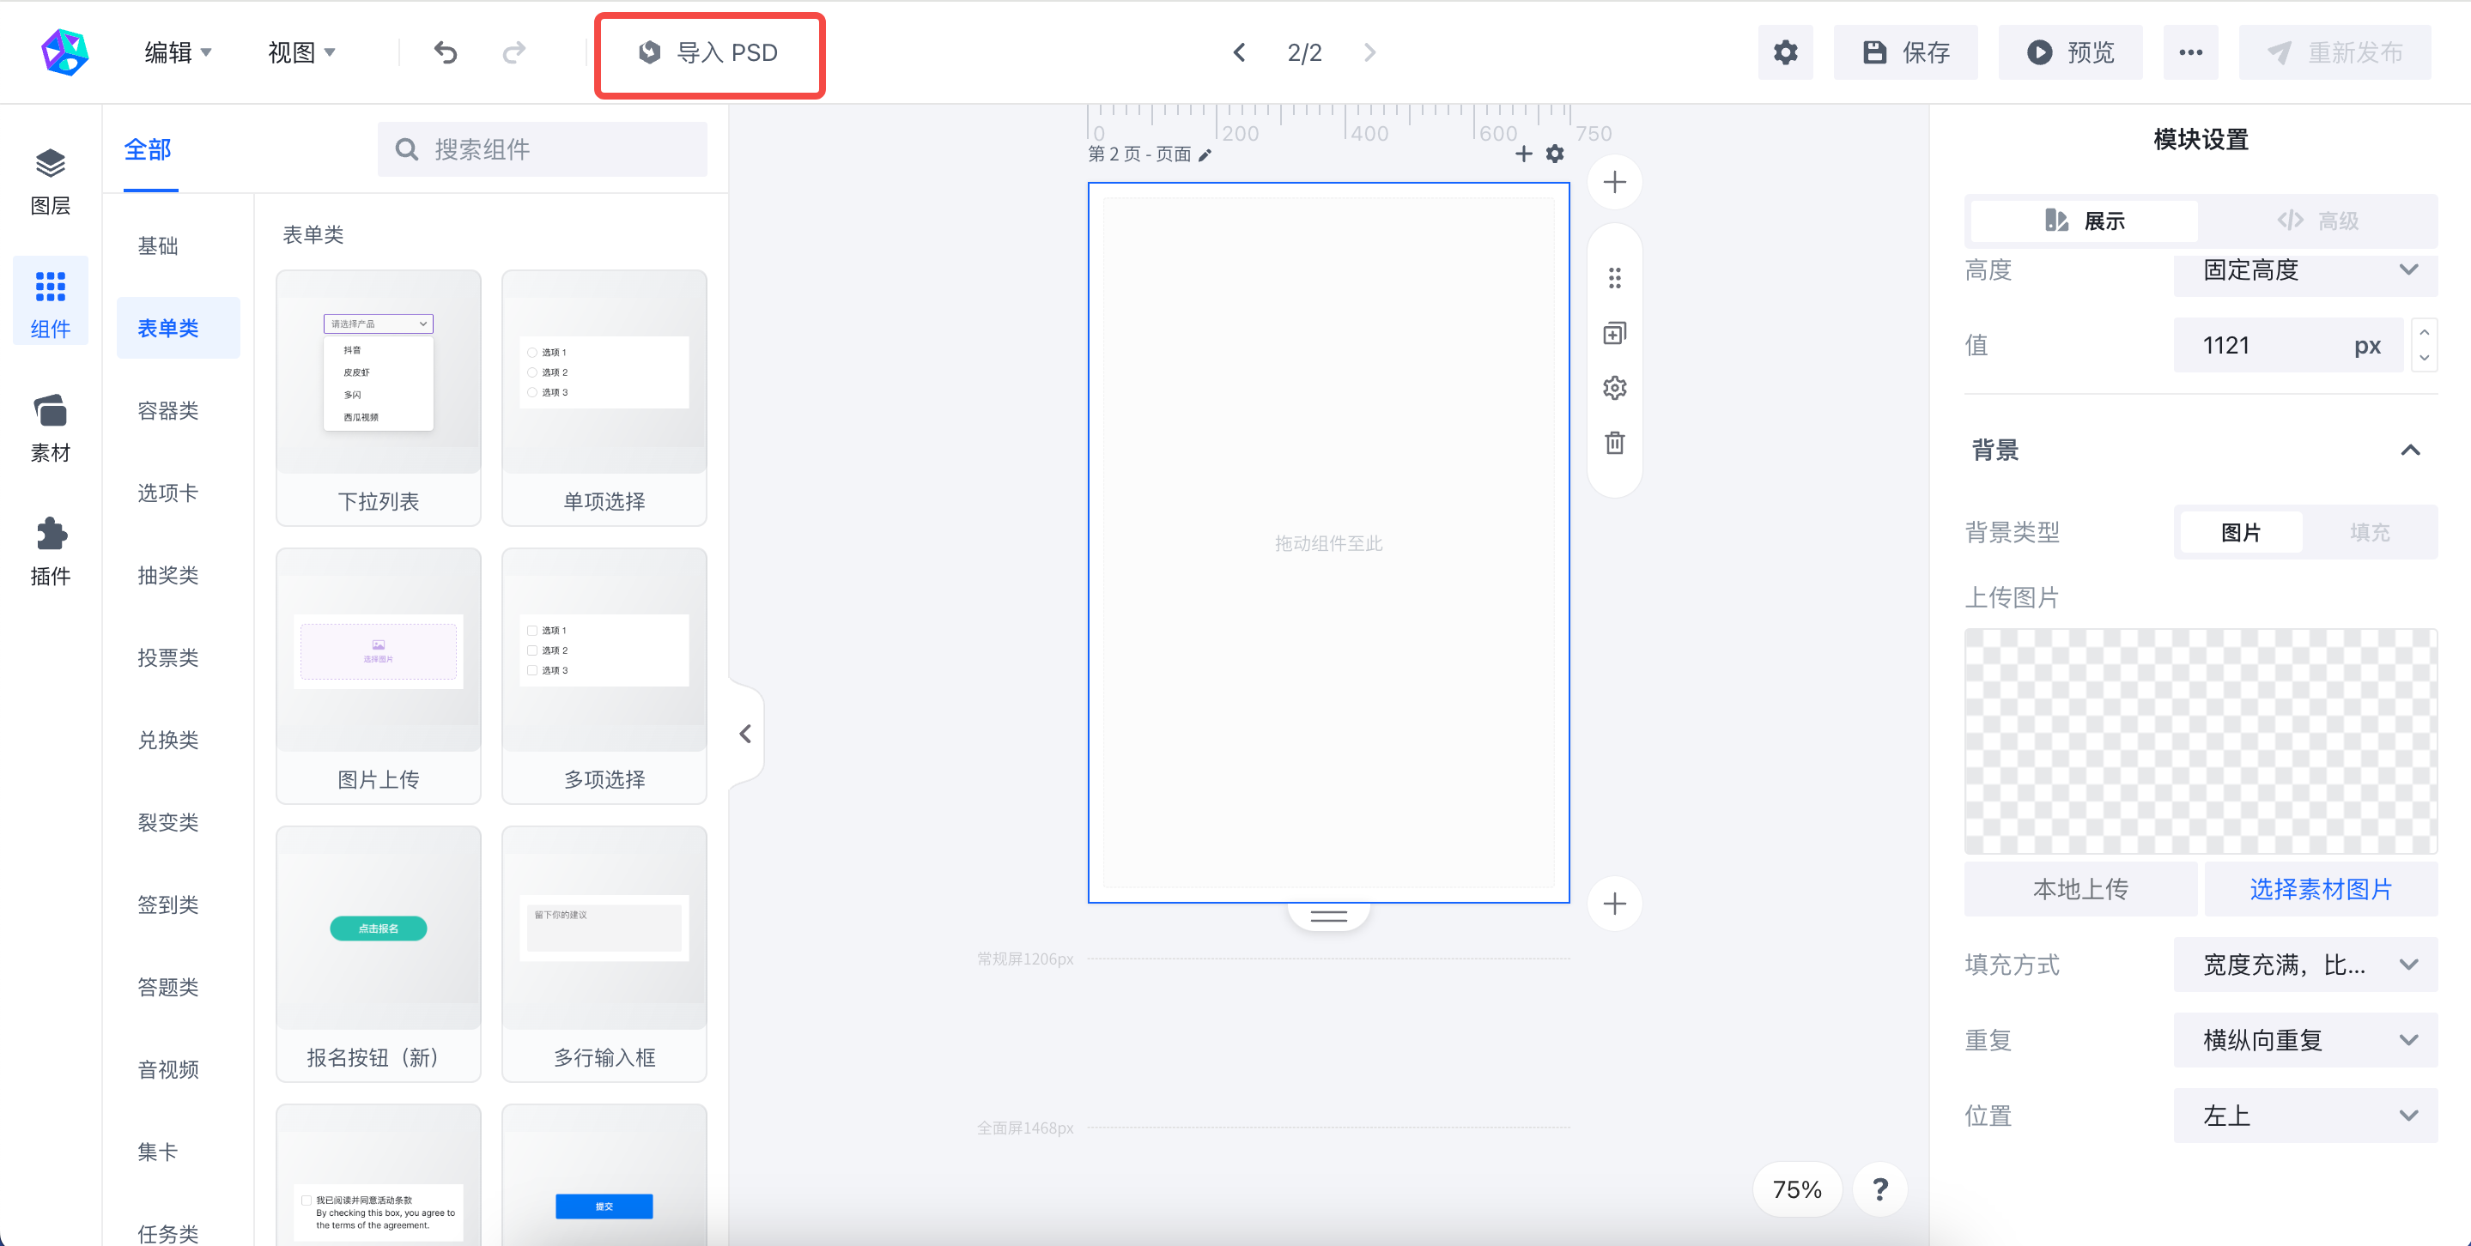Image resolution: width=2471 pixels, height=1246 pixels.
Task: Open module settings gear icon
Action: (1614, 388)
